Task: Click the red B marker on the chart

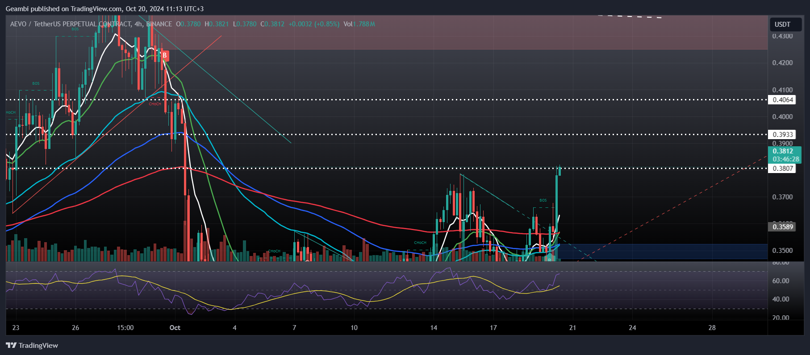Action: pos(165,56)
